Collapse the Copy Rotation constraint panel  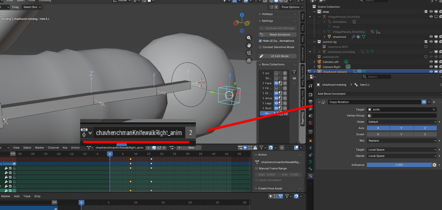(319, 102)
